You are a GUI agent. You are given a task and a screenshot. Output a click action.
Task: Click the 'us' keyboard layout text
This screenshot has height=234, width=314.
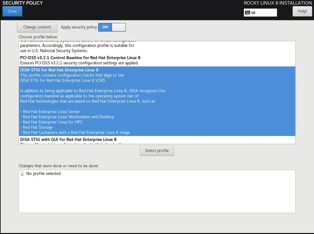pyautogui.click(x=253, y=13)
